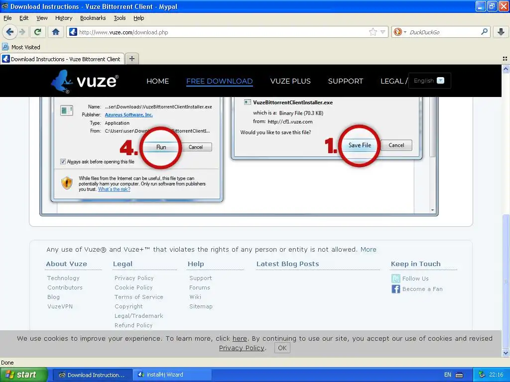
Task: Click the browser Forward arrow button
Action: tap(22, 32)
